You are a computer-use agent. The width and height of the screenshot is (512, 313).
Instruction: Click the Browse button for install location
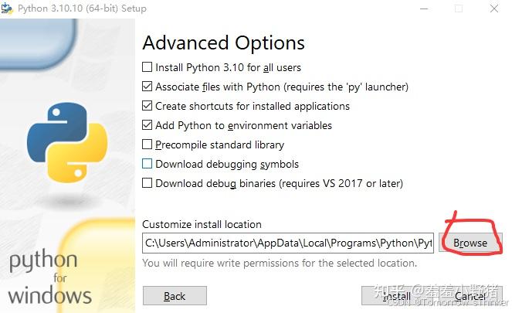pos(470,243)
